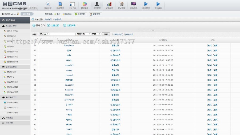Open the 未审核会员 filter link
The image size is (240, 135).
(118, 34)
